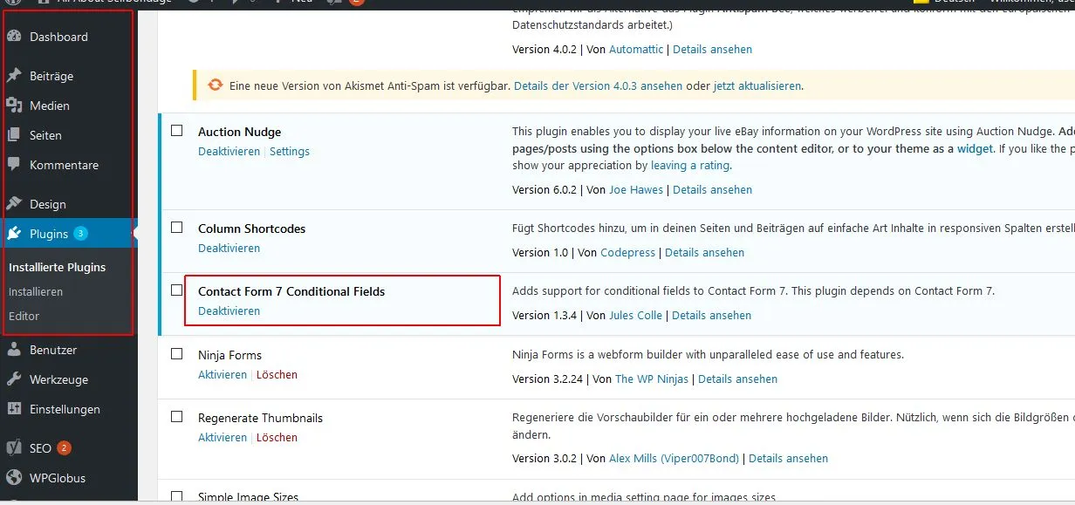This screenshot has height=505, width=1075.
Task: Click the Werkzeuge wrench icon
Action: coord(14,379)
